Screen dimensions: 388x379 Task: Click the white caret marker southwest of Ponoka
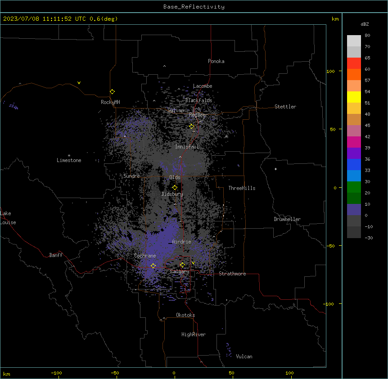[164, 66]
